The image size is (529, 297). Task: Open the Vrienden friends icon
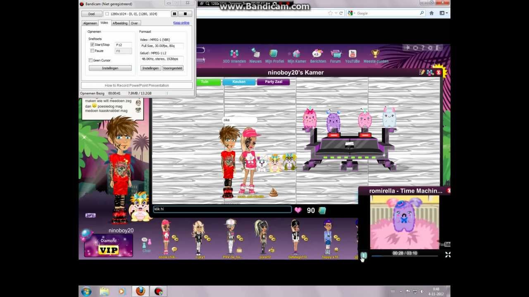click(x=234, y=54)
